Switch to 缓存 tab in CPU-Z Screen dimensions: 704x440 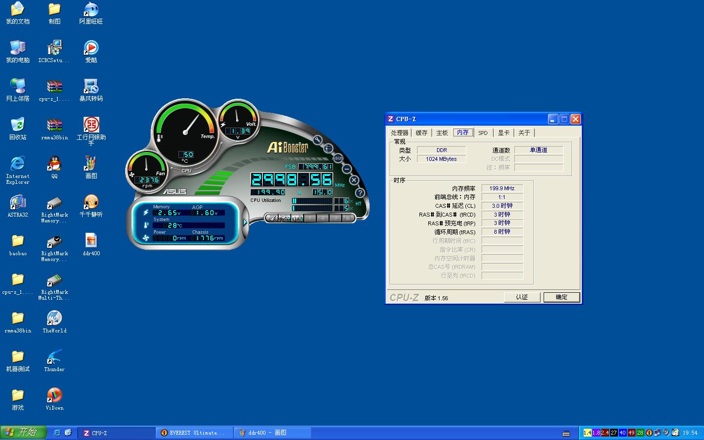click(x=421, y=133)
